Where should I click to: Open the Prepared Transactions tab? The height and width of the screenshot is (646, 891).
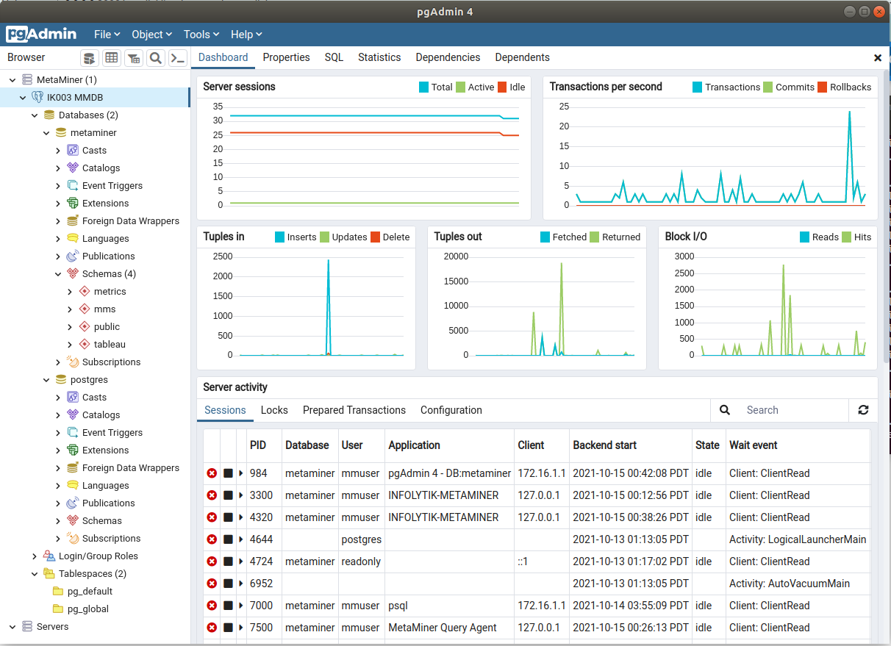point(354,410)
